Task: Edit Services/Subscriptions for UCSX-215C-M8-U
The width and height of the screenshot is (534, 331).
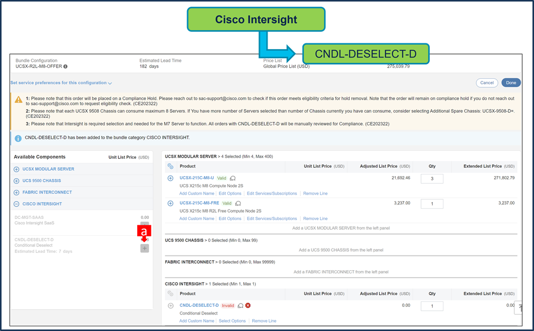Action: pyautogui.click(x=272, y=194)
